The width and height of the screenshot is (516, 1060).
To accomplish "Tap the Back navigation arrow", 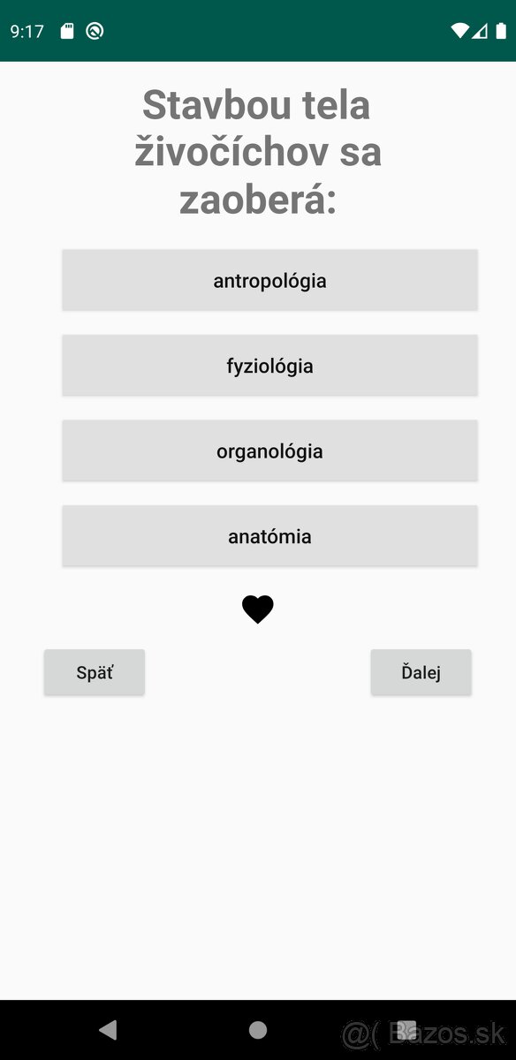I will point(107,1029).
